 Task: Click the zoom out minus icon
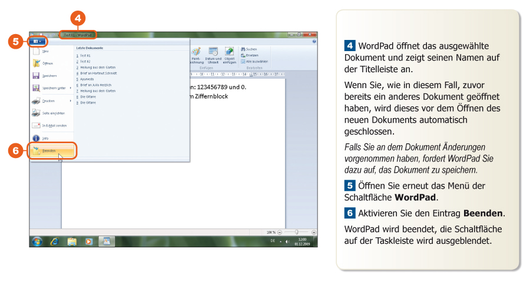(279, 232)
